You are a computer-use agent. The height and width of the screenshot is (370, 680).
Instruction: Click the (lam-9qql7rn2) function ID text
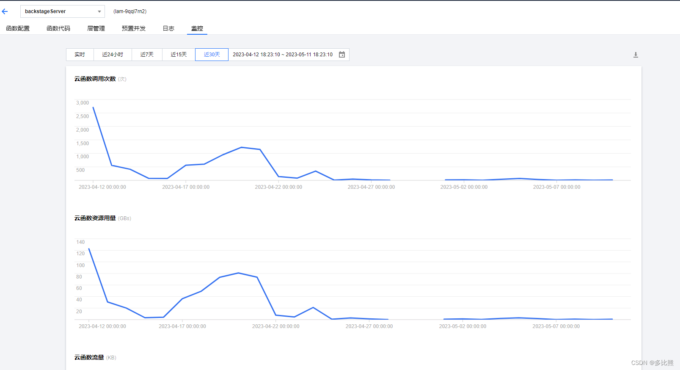coord(130,11)
